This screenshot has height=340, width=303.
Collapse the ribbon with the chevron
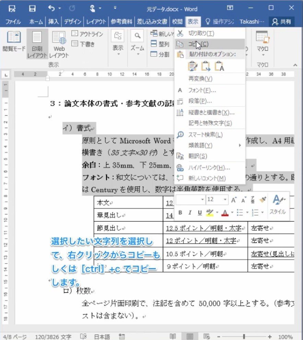295,65
